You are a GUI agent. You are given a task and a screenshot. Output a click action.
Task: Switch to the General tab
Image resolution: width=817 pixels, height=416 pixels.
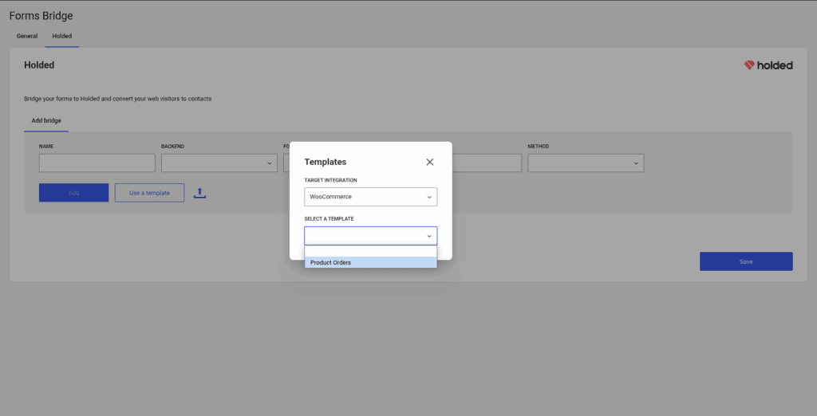click(27, 37)
